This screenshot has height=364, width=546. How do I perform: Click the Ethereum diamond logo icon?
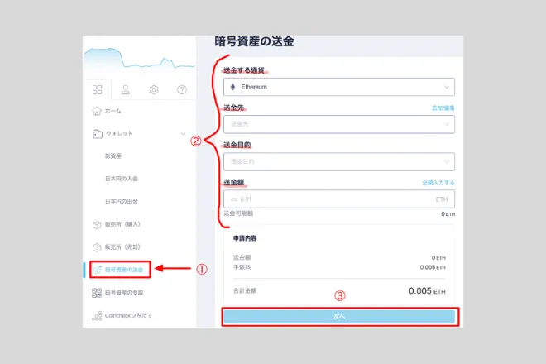point(232,87)
